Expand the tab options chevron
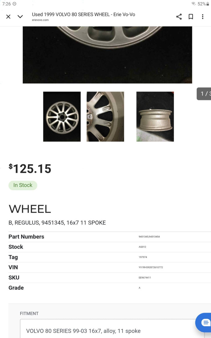Image resolution: width=211 pixels, height=338 pixels. (20, 17)
